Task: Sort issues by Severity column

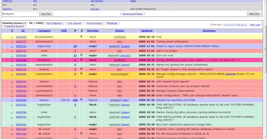Action: pos(93,31)
